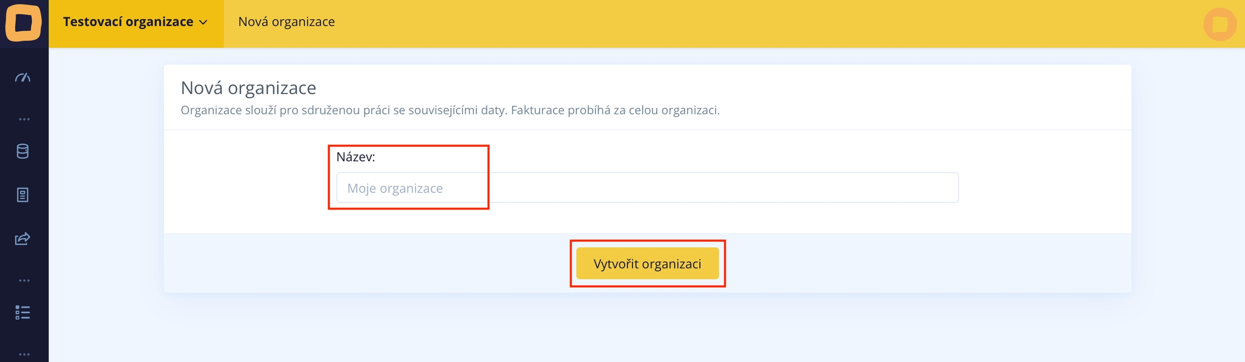Screen dimensions: 1245x362
Task: Click ellipsis directly below the dashboard gauge icon
Action: [x=24, y=119]
